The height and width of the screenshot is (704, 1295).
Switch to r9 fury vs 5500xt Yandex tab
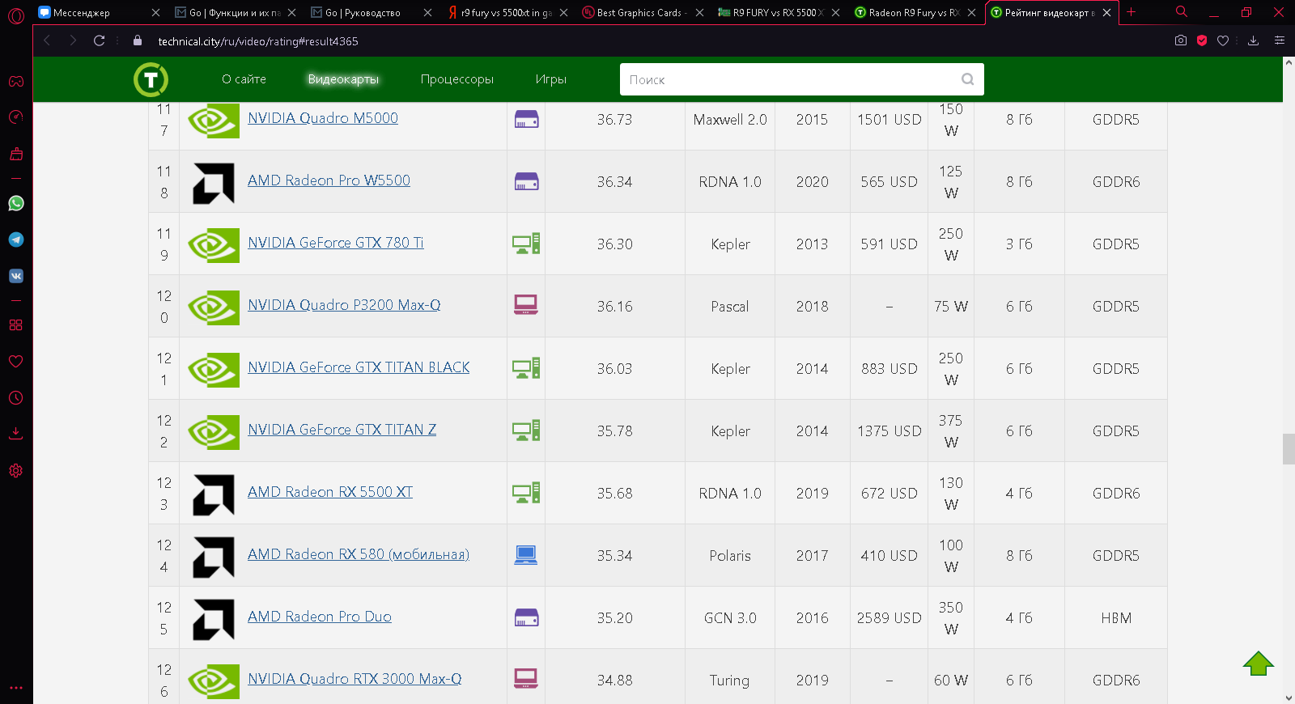click(x=506, y=12)
